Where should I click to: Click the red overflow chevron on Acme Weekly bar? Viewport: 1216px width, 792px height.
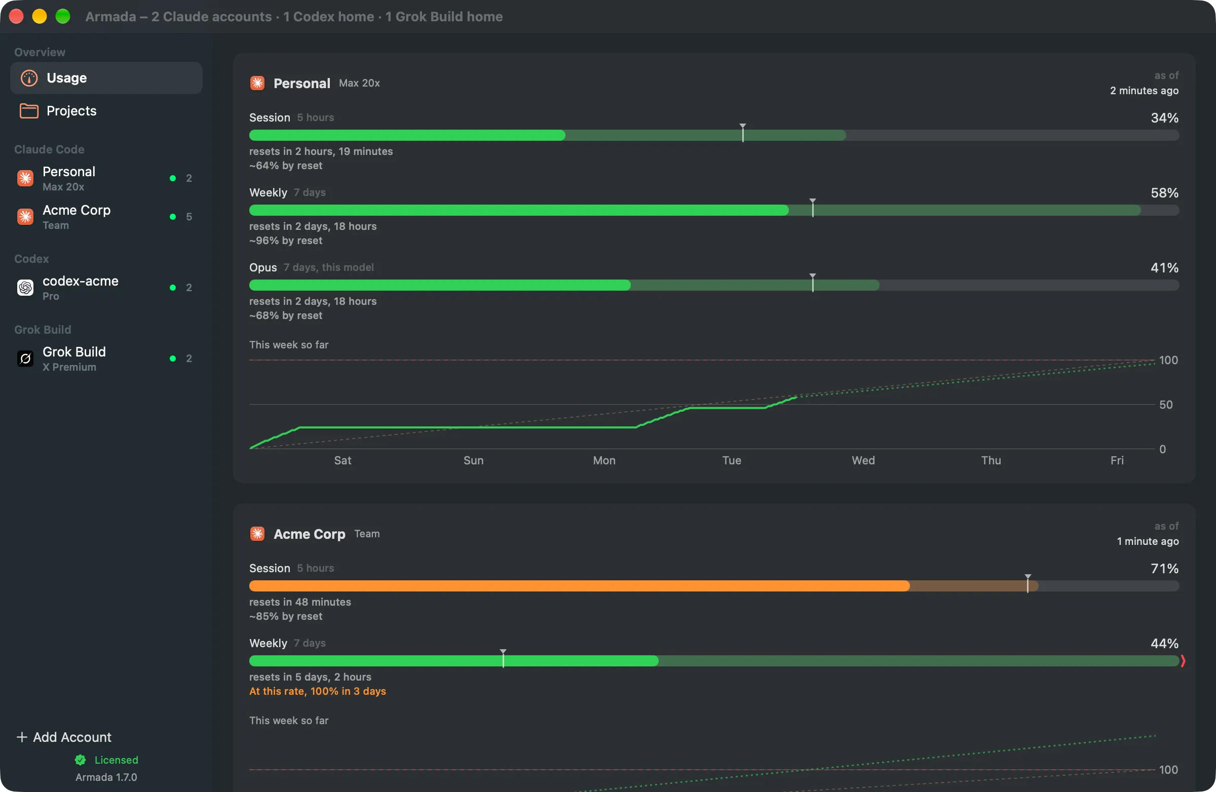(1183, 661)
